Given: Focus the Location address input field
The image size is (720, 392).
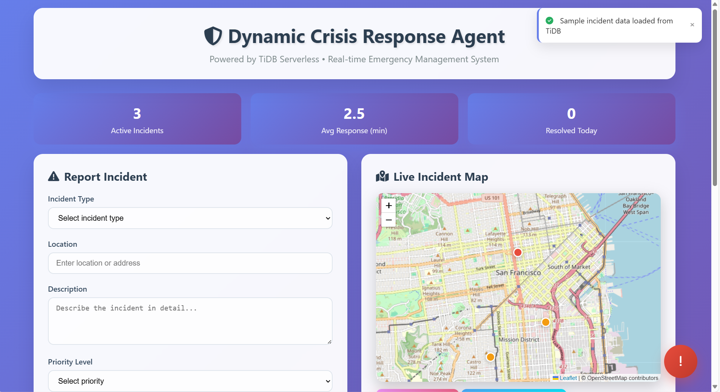Looking at the screenshot, I should 190,263.
